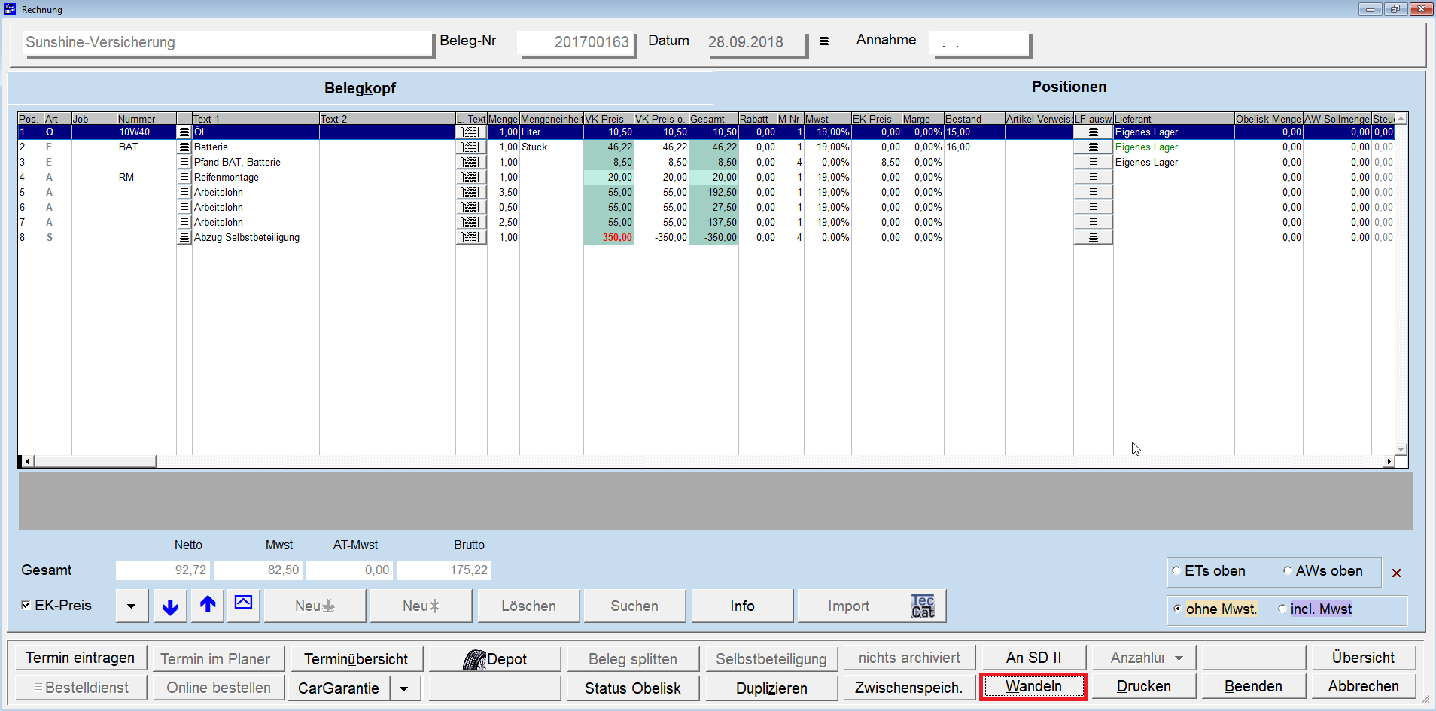Viewport: 1436px width, 711px height.
Task: Select the AWs oben radio button
Action: [x=1288, y=571]
